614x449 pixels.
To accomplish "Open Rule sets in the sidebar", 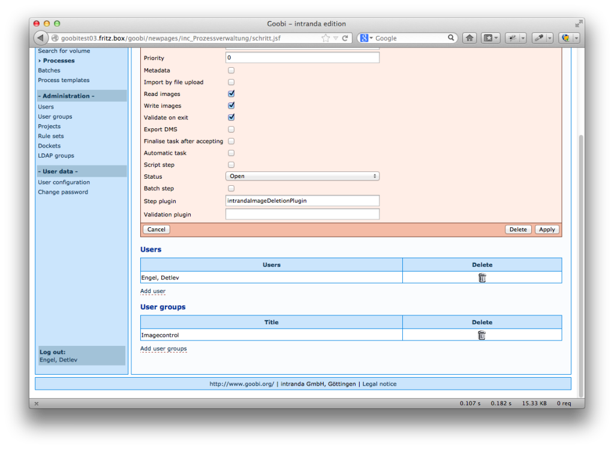I will pos(50,136).
